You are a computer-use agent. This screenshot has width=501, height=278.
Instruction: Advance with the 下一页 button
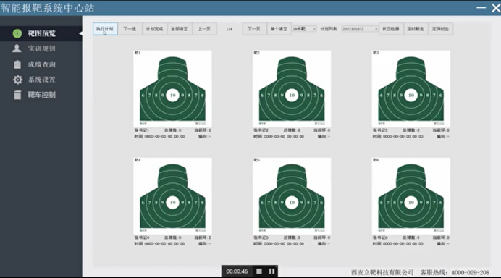coord(254,29)
